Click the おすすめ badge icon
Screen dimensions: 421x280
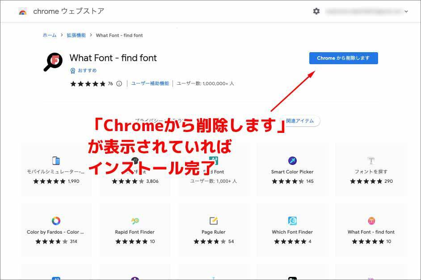(x=73, y=71)
